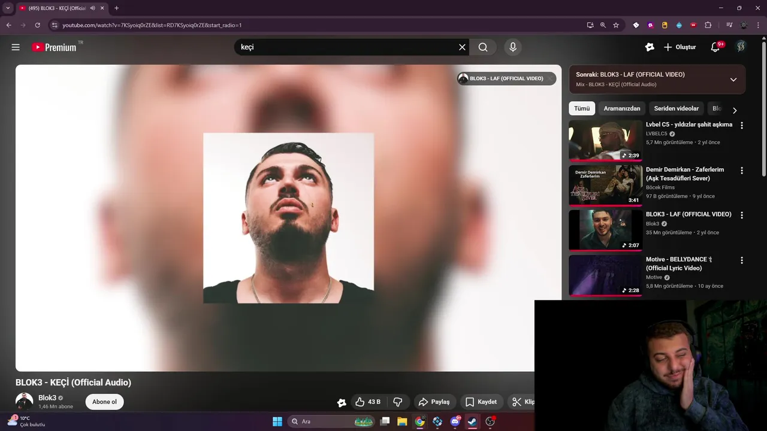Click the sparkle icon left of the like button
Viewport: 767px width, 431px height.
(342, 403)
